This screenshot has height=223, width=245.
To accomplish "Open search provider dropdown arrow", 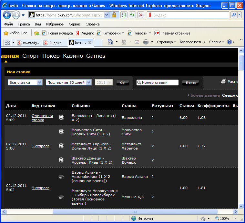I will coord(240,15).
